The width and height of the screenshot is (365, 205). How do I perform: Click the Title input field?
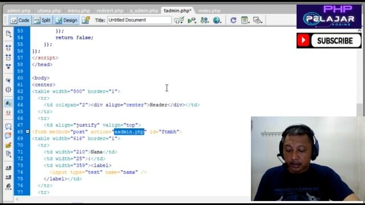[x=139, y=20]
